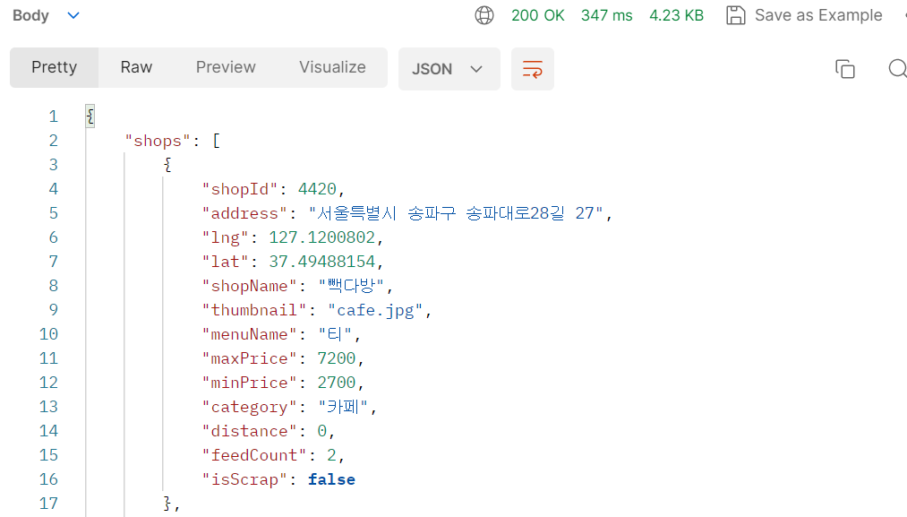Click the lng value 127.1200802
The width and height of the screenshot is (907, 517).
(321, 238)
